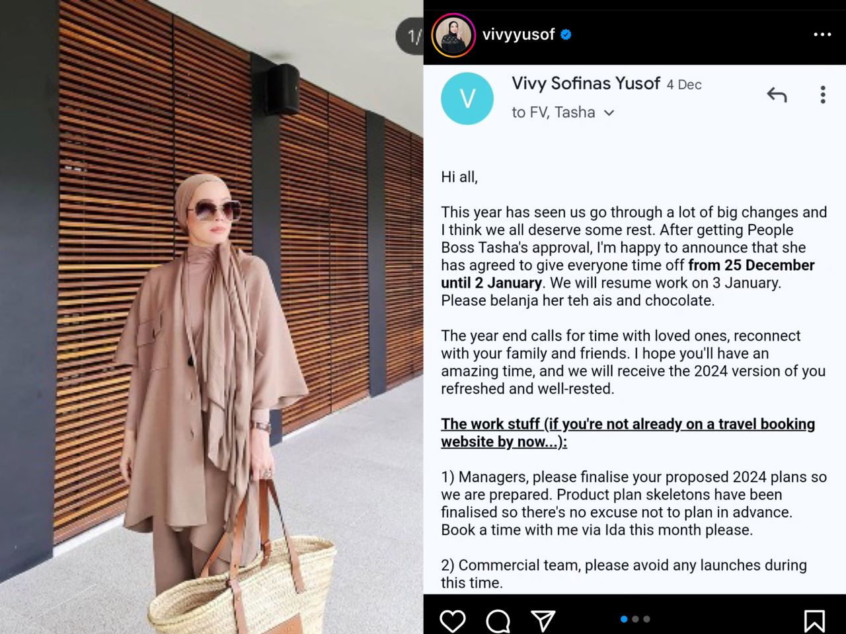Expand recipients chevron beside FV, Tasha

[x=609, y=113]
